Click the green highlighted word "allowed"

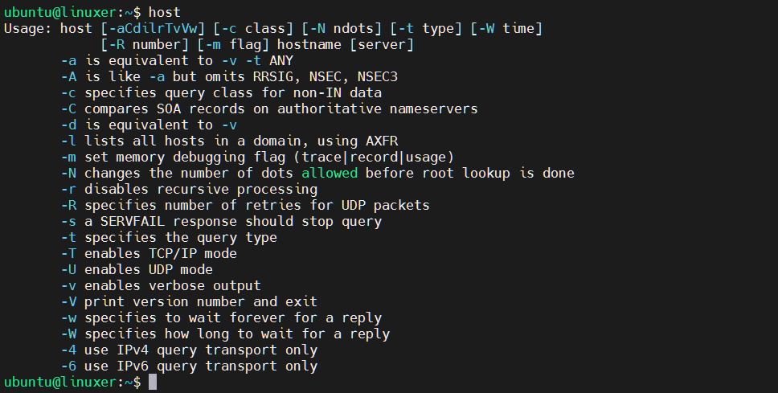point(330,173)
